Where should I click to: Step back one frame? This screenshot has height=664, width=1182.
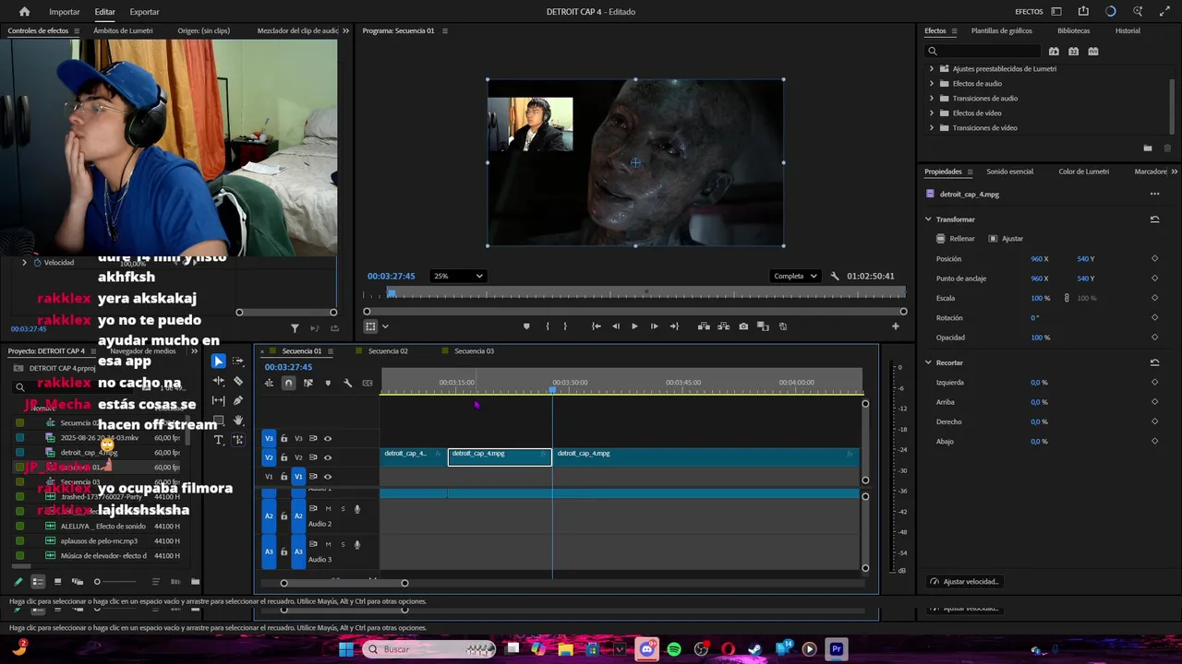click(616, 326)
